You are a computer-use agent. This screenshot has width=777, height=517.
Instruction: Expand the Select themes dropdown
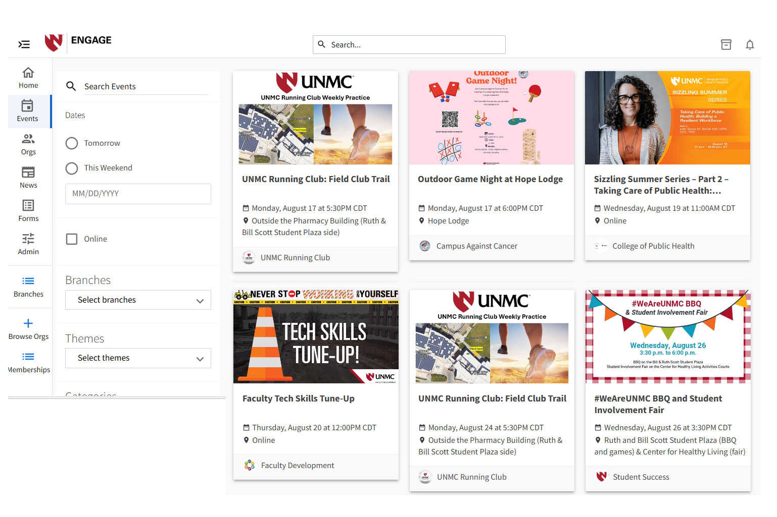coord(138,358)
